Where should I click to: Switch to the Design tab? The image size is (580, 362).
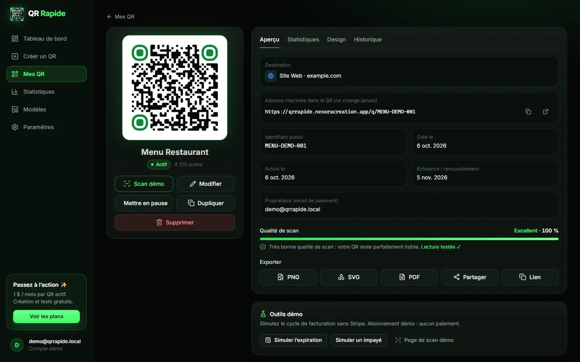pos(336,39)
